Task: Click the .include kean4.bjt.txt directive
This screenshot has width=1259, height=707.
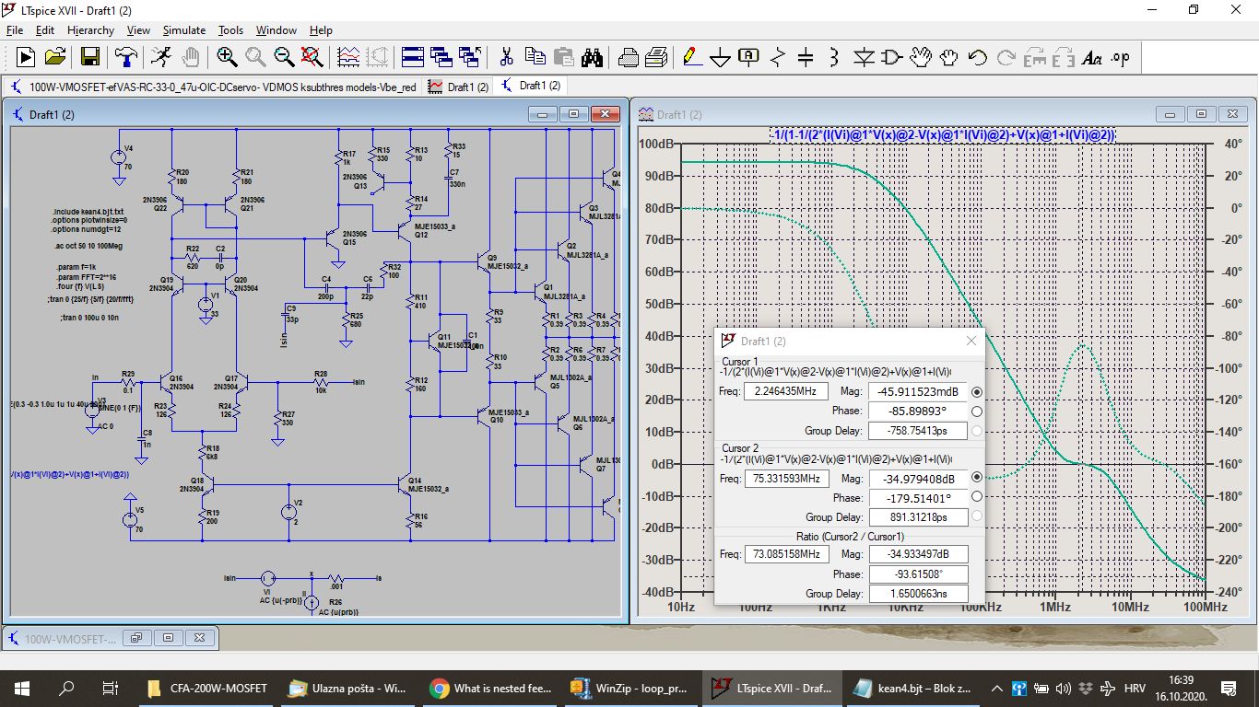Action: (88, 212)
